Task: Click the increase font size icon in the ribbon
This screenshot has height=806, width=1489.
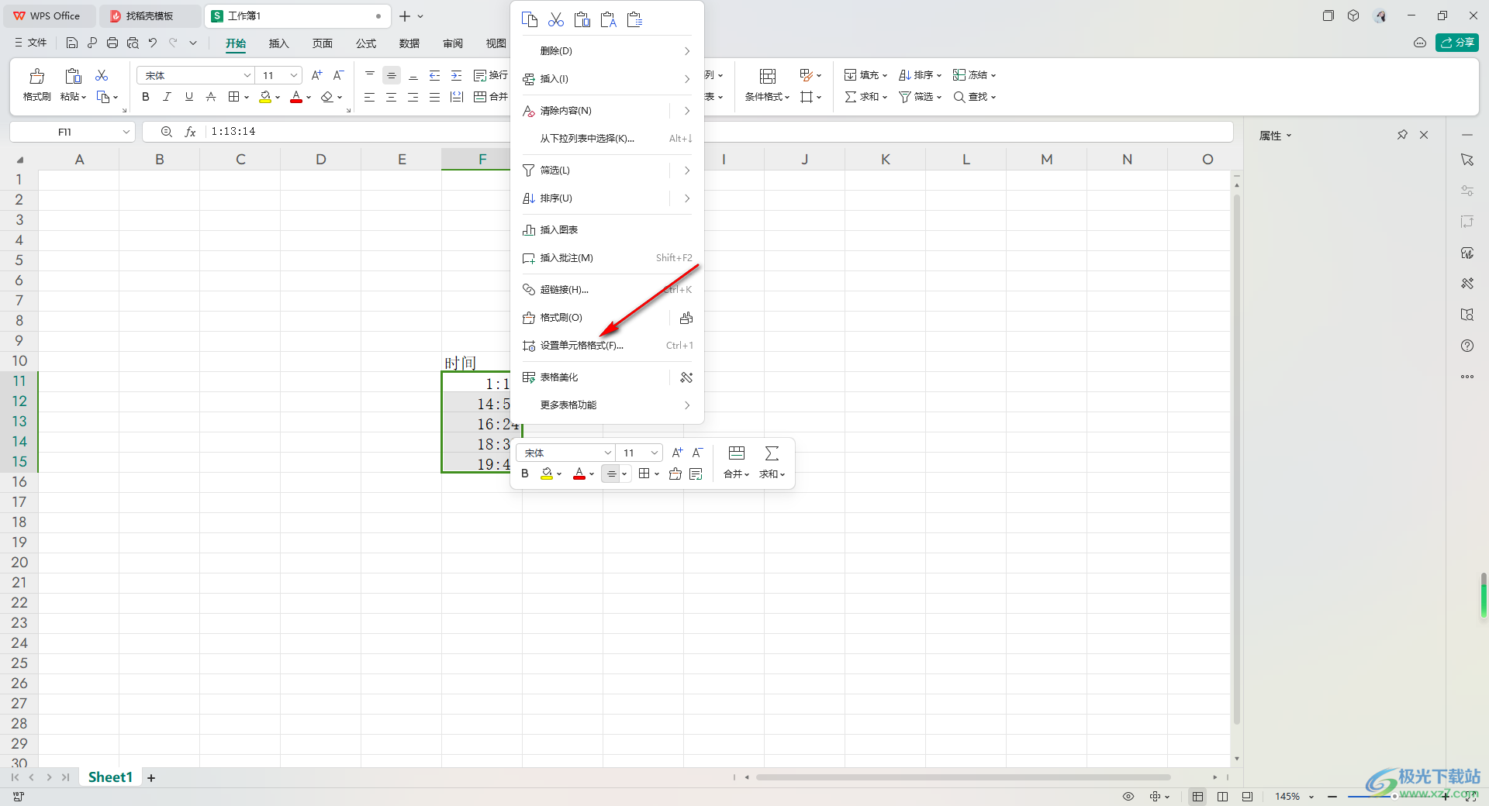Action: click(x=316, y=75)
